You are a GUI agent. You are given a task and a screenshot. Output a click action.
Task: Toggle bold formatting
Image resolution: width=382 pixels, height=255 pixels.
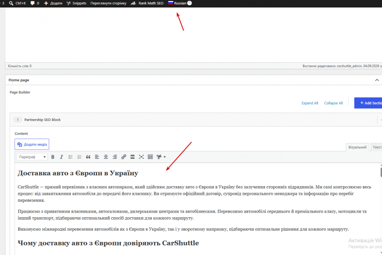53,157
